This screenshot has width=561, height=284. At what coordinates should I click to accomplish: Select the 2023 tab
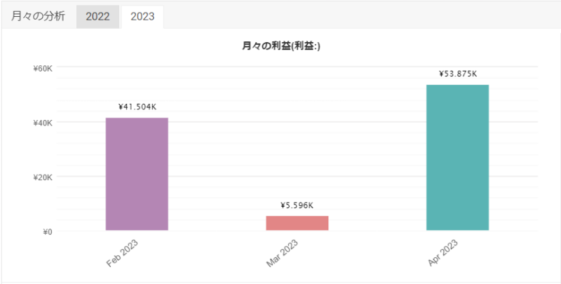[x=142, y=16]
